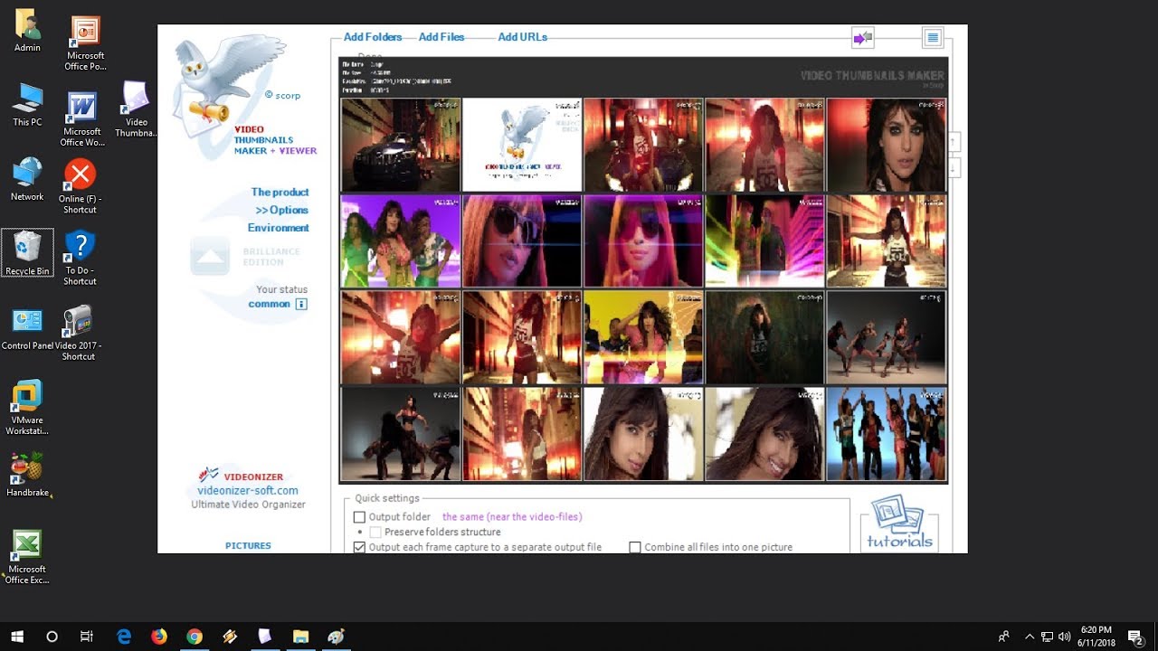Launch Microsoft Excel from the desktop

(x=26, y=545)
